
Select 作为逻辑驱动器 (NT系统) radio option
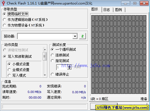[x=25, y=20]
